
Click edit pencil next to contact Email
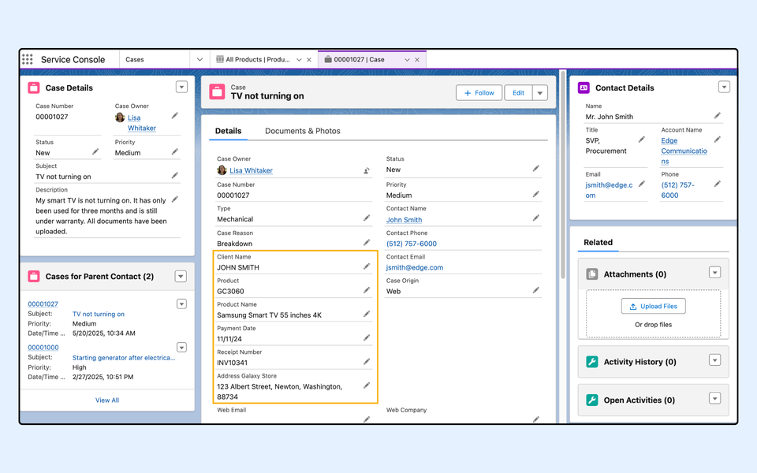642,184
